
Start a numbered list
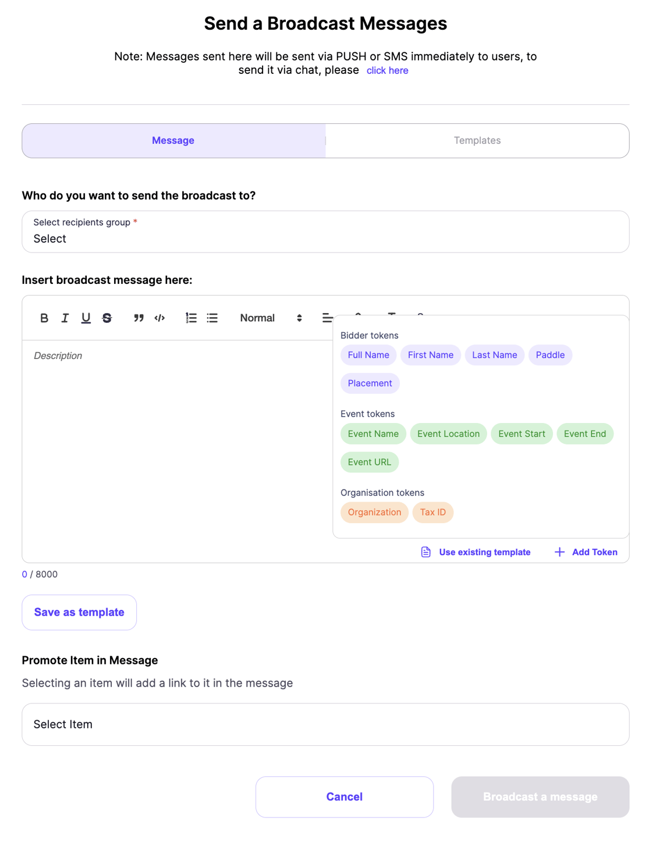[191, 318]
